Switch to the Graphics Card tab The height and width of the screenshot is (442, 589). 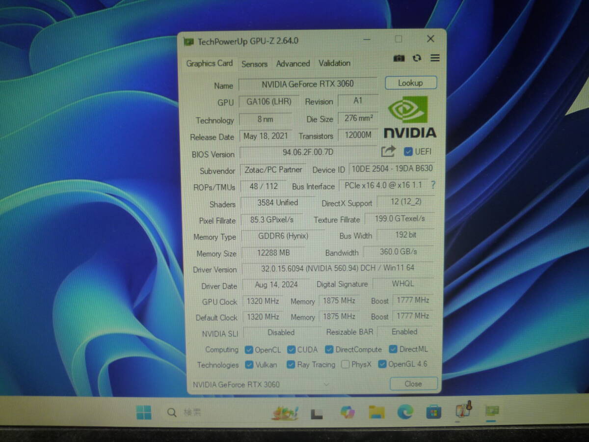click(210, 63)
